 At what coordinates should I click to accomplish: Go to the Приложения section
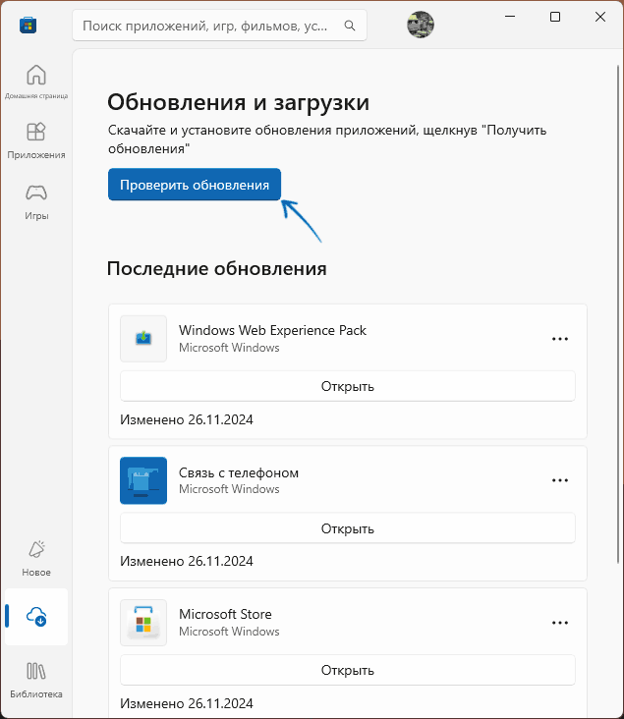pos(36,140)
